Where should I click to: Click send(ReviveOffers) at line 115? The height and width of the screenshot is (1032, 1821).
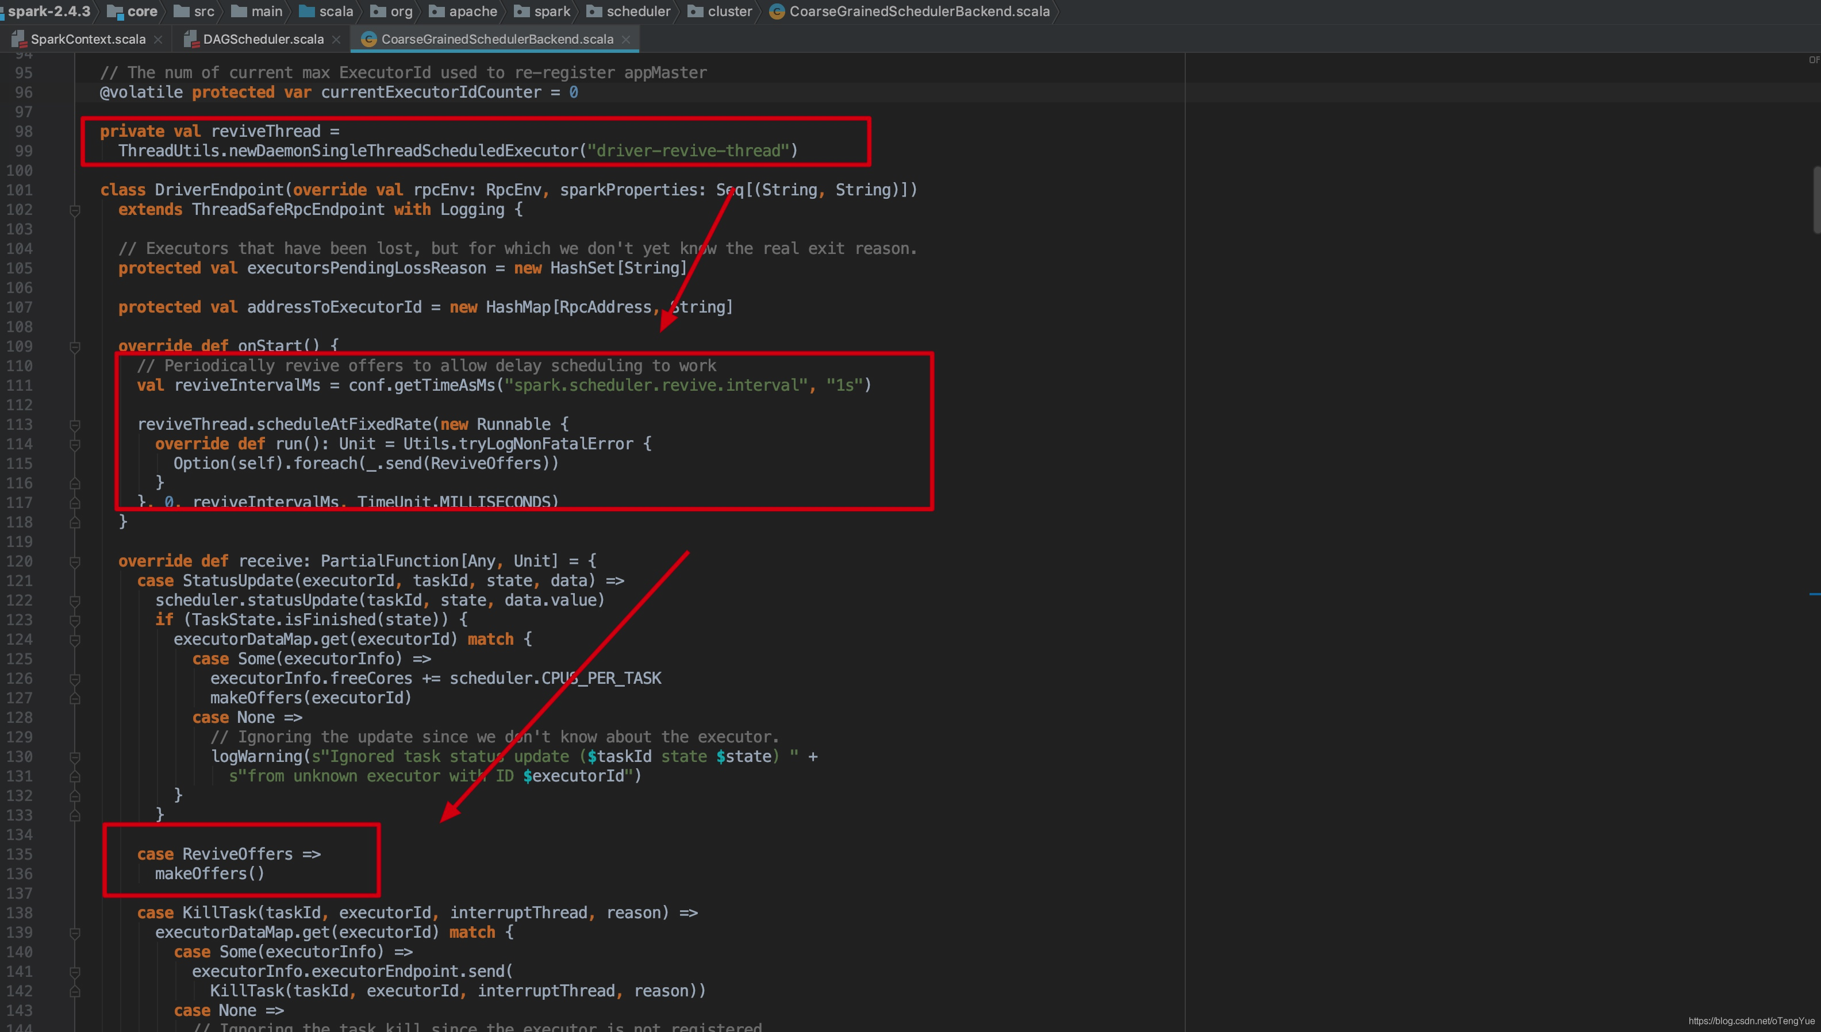(x=467, y=464)
